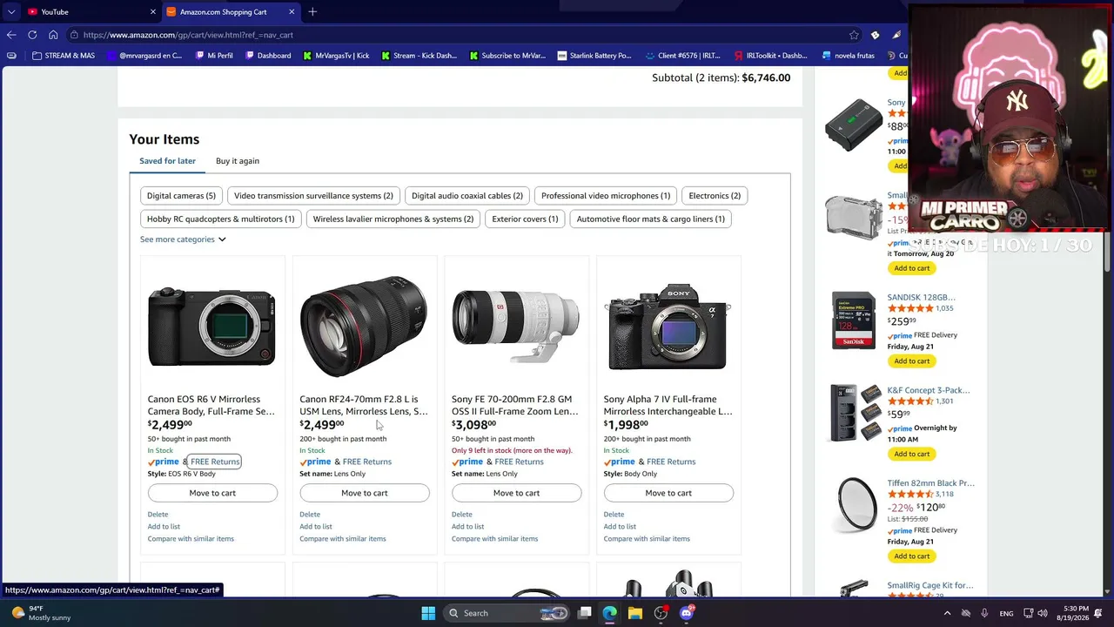
Task: Open Discord from the taskbar
Action: coord(686,613)
